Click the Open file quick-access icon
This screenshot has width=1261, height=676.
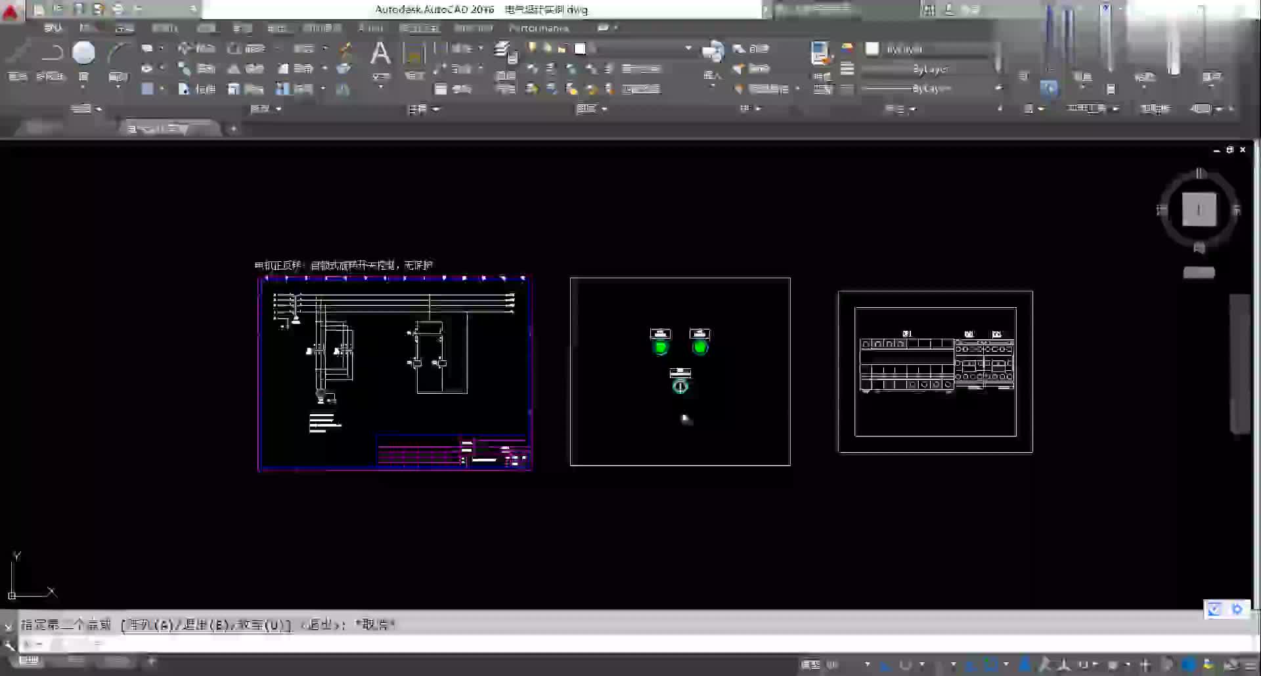point(58,9)
